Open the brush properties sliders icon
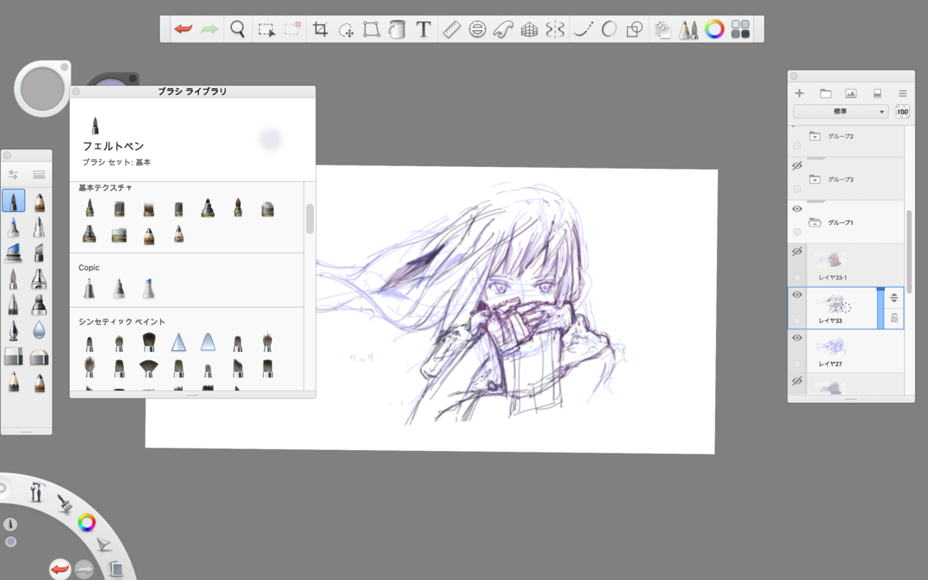The height and width of the screenshot is (580, 928). (x=13, y=174)
